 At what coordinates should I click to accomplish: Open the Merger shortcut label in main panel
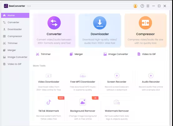tap(79, 54)
